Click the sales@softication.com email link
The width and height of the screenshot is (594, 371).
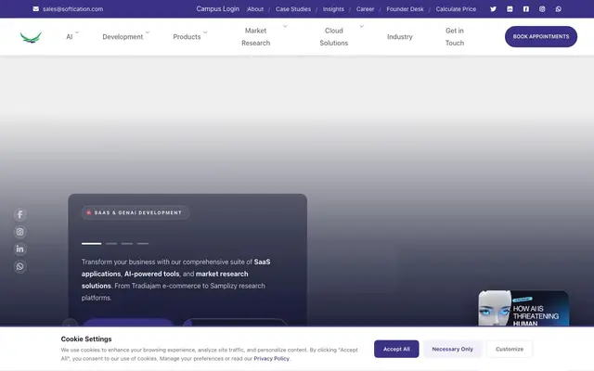[x=72, y=9]
